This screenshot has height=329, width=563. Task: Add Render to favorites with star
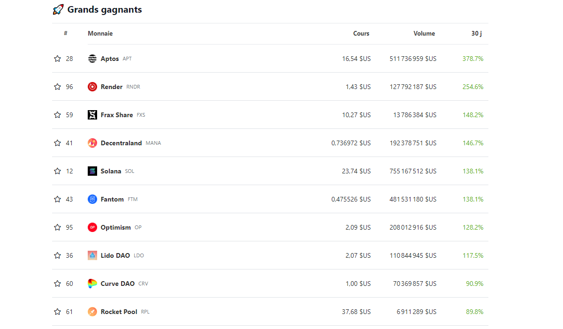57,87
